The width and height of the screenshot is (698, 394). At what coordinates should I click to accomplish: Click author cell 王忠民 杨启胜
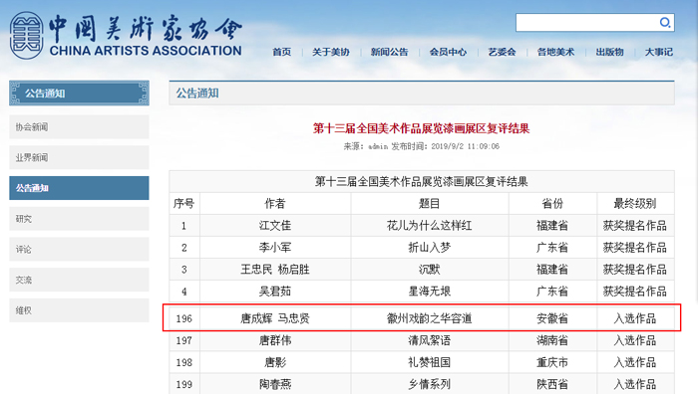(x=275, y=270)
